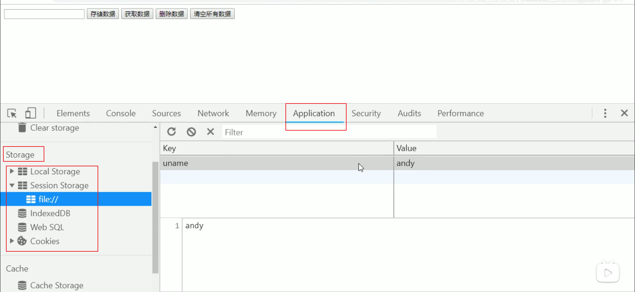This screenshot has height=292, width=635.
Task: Click the 删除数据 button
Action: pyautogui.click(x=172, y=14)
